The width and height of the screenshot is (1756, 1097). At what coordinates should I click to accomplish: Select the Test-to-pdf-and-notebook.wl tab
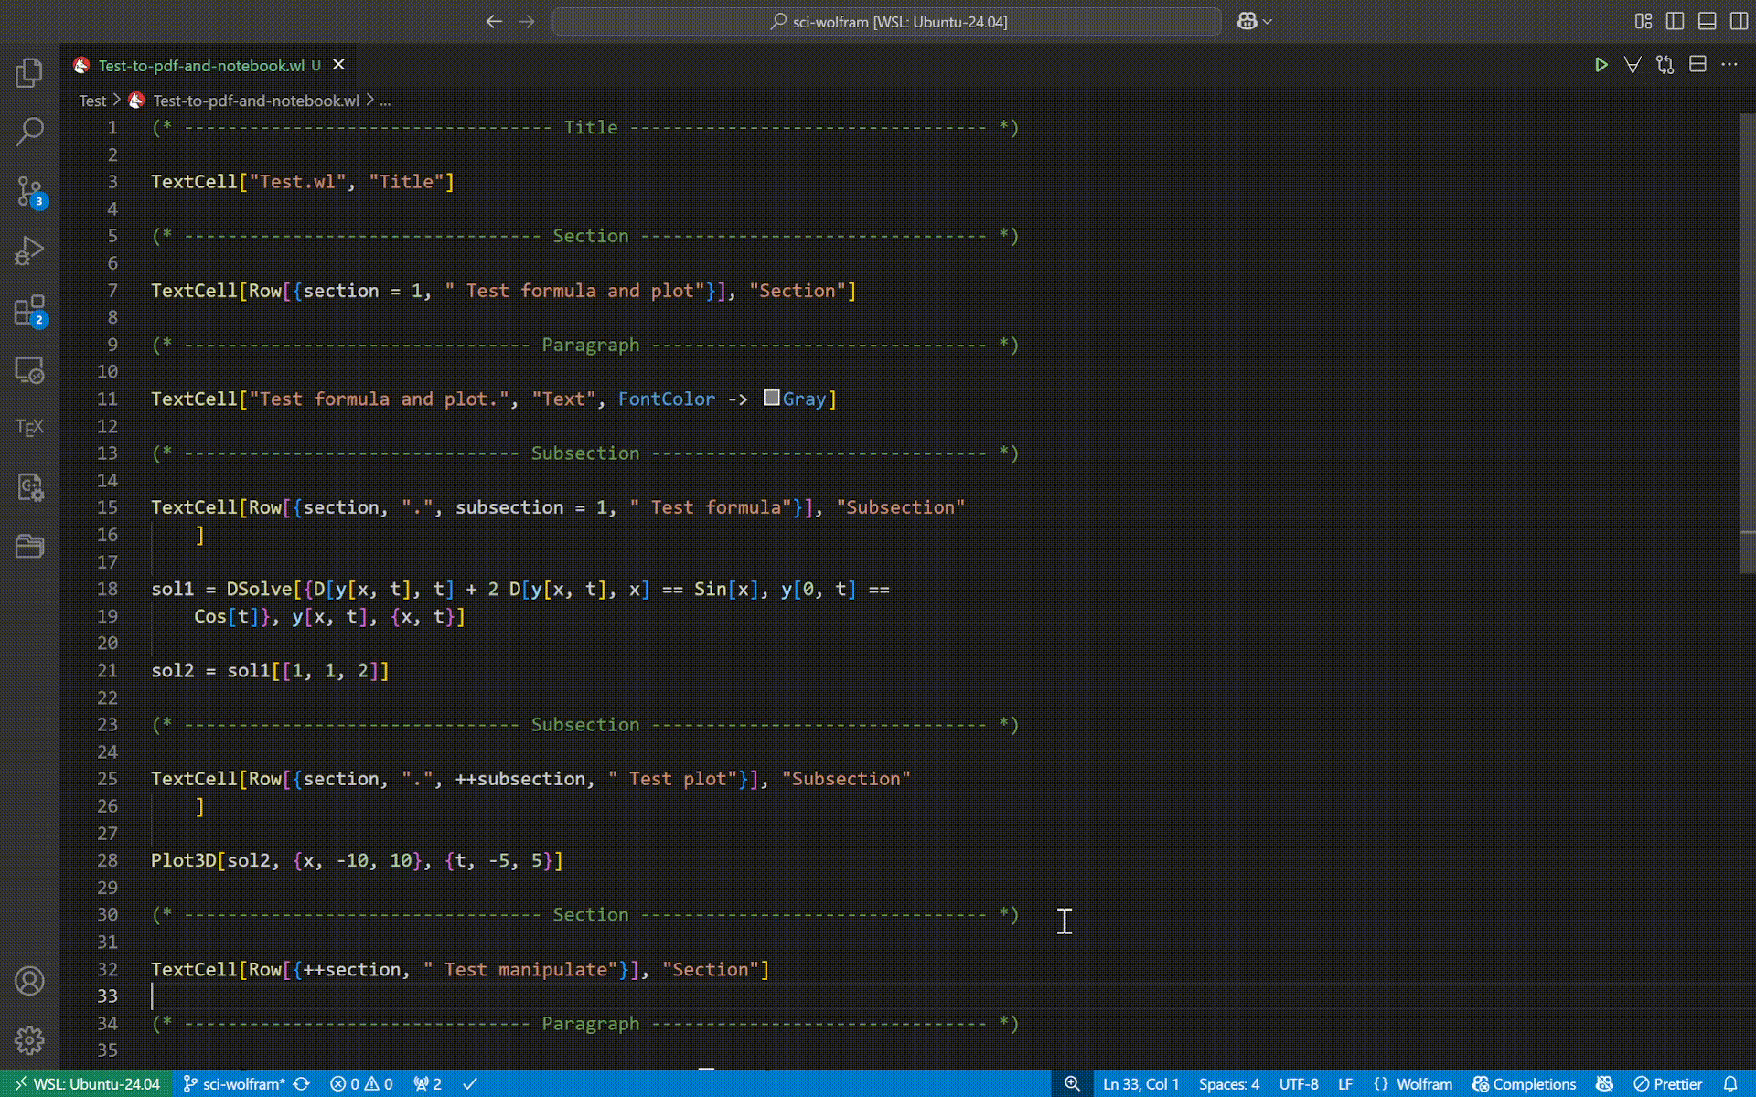tap(201, 65)
